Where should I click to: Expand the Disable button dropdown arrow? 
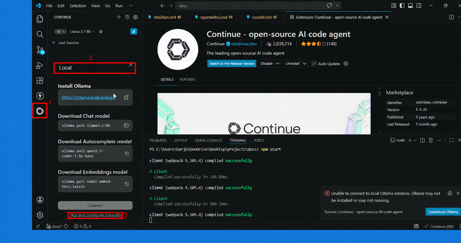click(278, 63)
